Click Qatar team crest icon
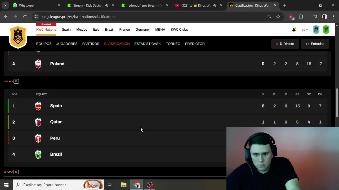This screenshot has width=339, height=190. pos(38,122)
